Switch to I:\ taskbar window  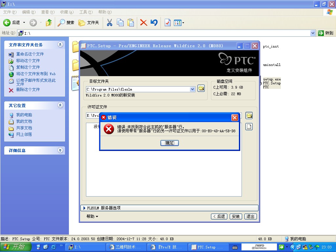[85, 247]
